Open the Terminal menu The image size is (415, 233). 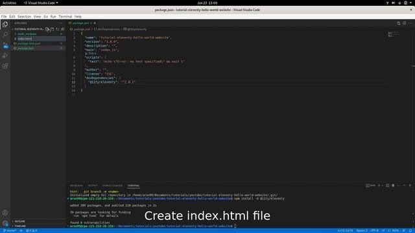65,16
